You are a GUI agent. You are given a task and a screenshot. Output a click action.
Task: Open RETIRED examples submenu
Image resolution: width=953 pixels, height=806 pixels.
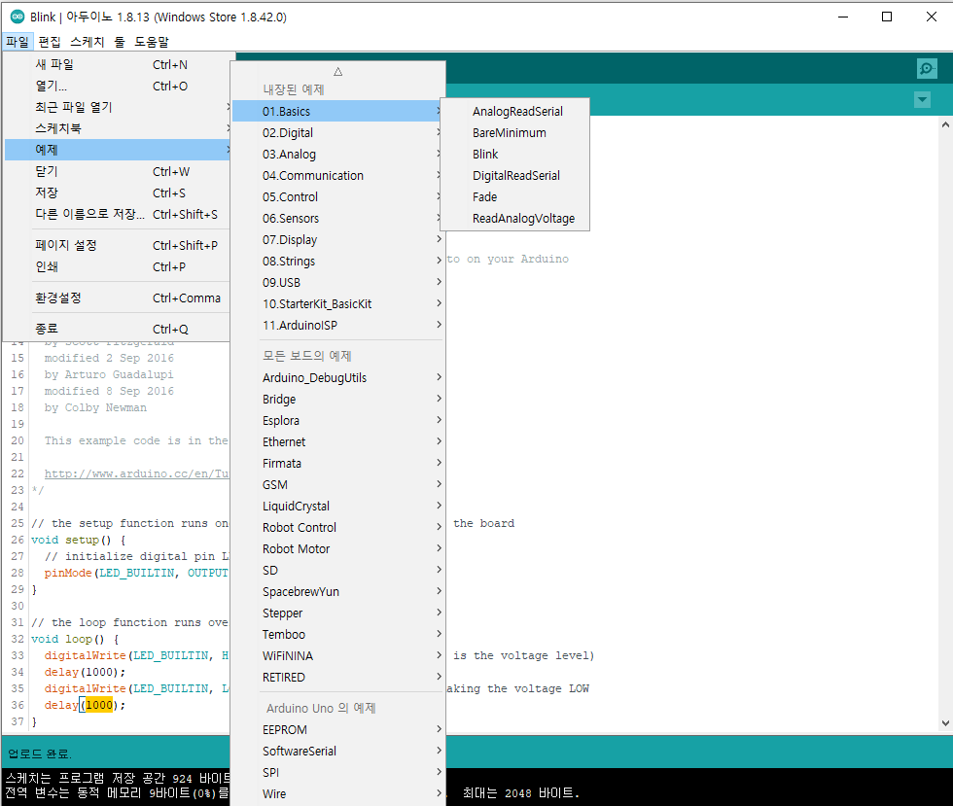[x=338, y=677]
